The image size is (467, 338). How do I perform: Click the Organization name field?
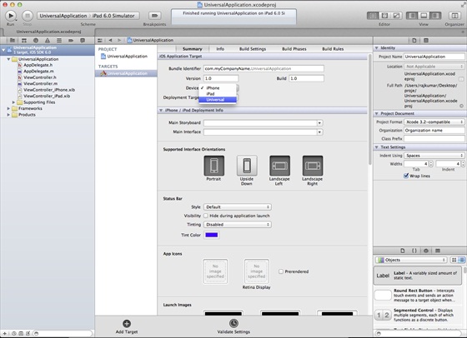click(434, 131)
